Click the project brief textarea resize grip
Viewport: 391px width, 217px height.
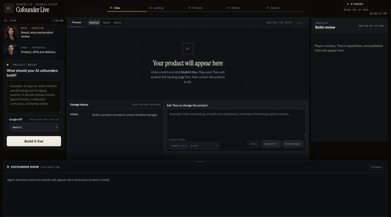pos(60,112)
